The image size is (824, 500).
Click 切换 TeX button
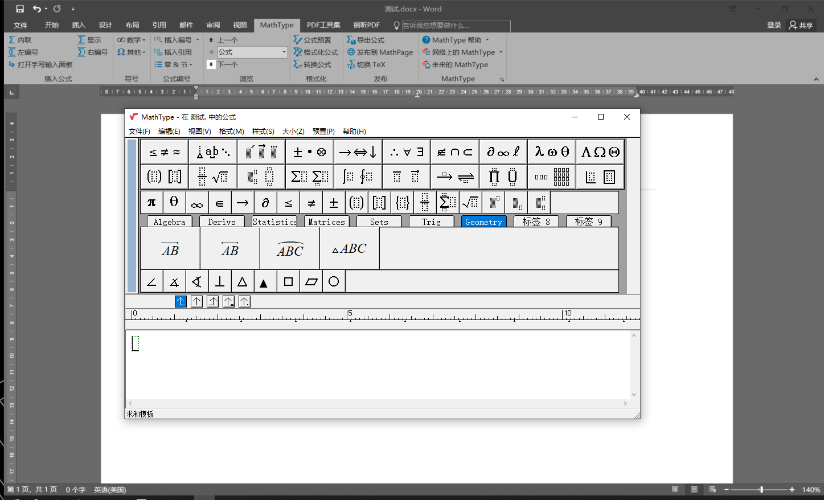click(366, 64)
